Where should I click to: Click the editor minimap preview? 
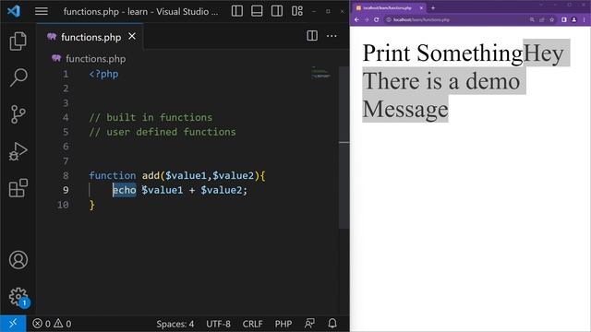coord(320,72)
